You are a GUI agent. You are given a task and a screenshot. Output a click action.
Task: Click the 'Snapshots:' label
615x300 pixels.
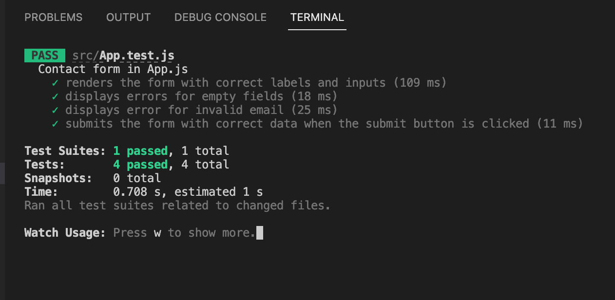58,178
